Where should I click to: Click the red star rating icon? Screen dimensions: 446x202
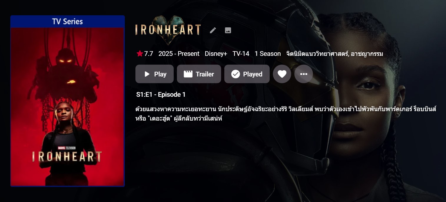pyautogui.click(x=140, y=54)
